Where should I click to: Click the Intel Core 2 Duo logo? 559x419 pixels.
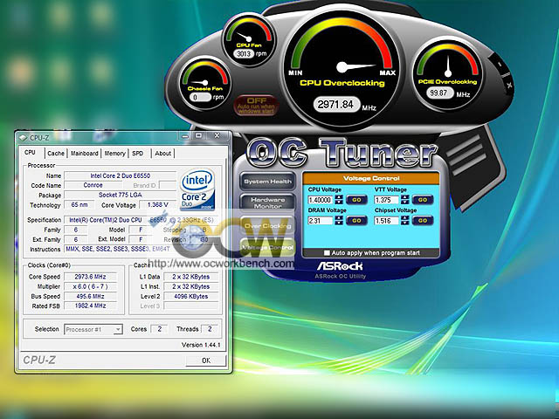click(x=197, y=189)
